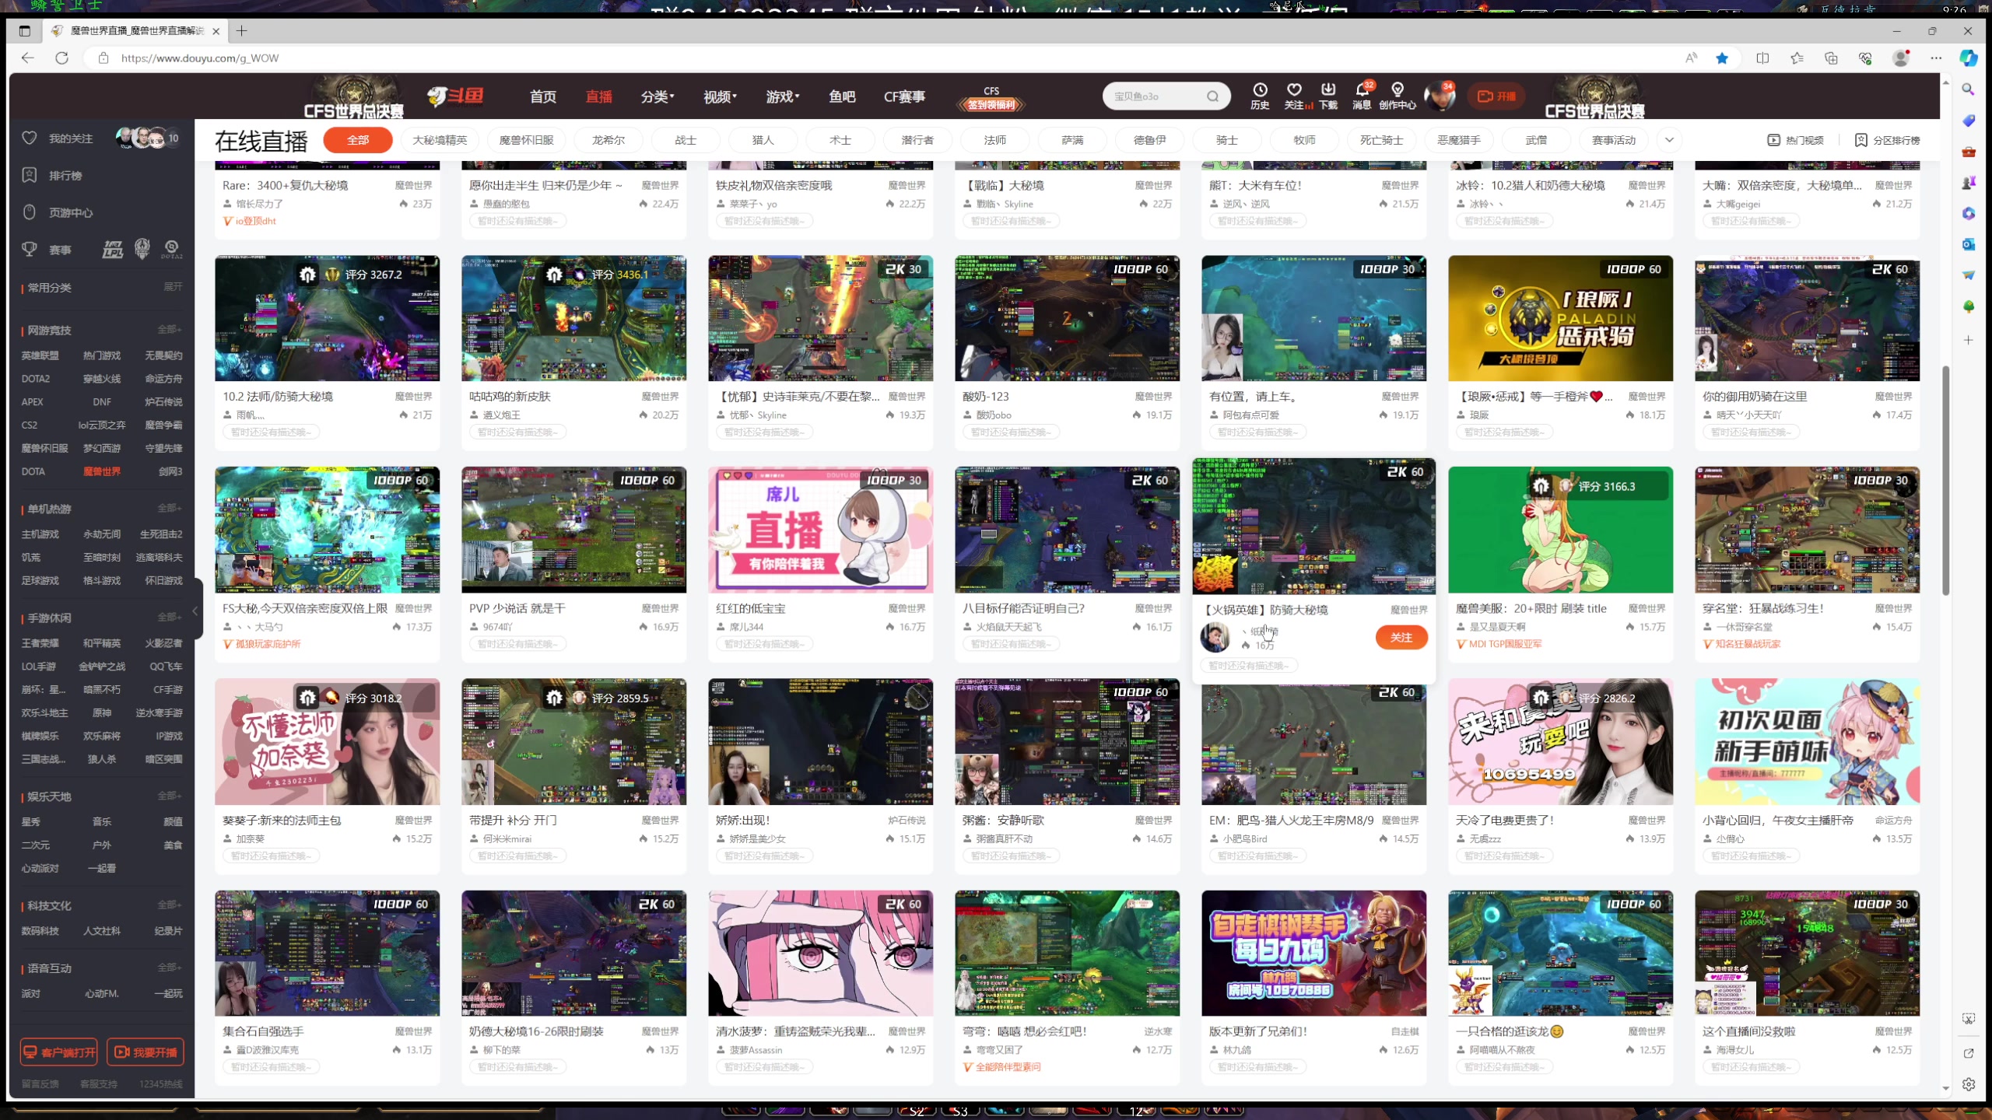Open the 消息 notifications bell

(1362, 96)
